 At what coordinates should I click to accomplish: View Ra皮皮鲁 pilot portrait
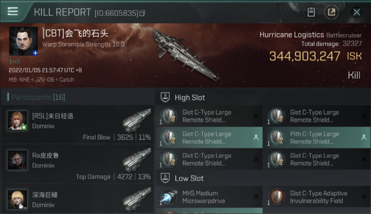(17, 160)
